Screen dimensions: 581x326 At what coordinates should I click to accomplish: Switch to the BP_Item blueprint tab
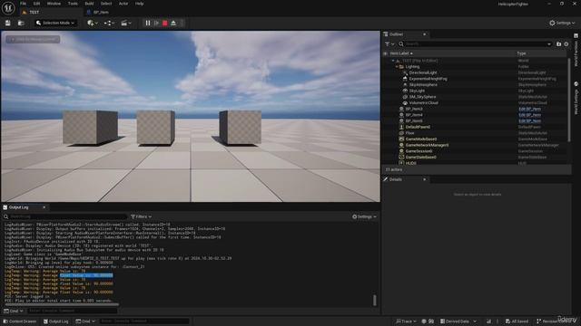click(101, 12)
